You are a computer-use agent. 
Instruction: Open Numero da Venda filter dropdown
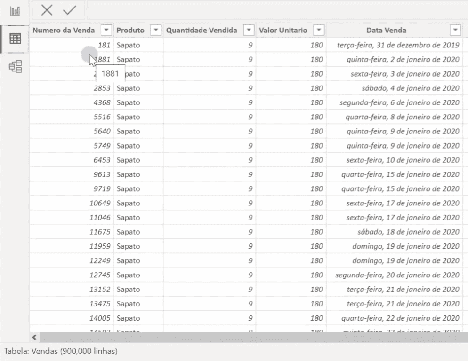106,30
